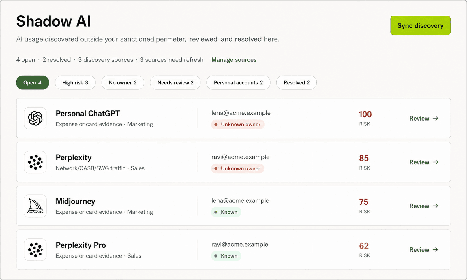Filter by High risk 3
This screenshot has height=280, width=467.
75,82
